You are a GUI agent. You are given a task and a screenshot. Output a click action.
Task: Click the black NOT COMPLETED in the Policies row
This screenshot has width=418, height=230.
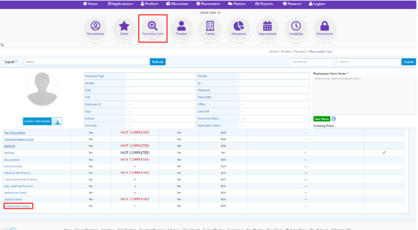click(x=135, y=153)
